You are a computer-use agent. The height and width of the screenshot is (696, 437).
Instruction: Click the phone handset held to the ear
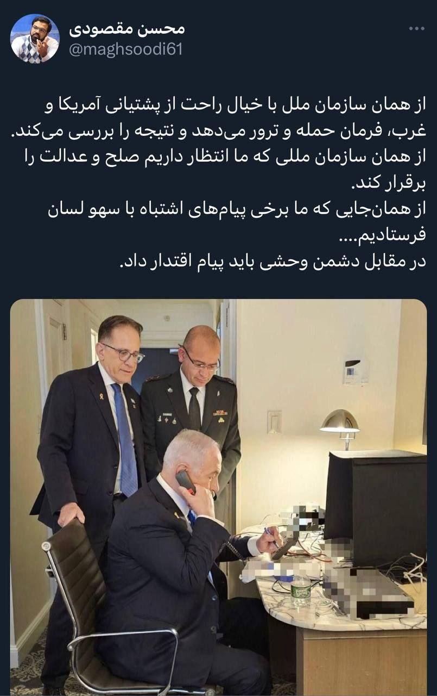186,482
